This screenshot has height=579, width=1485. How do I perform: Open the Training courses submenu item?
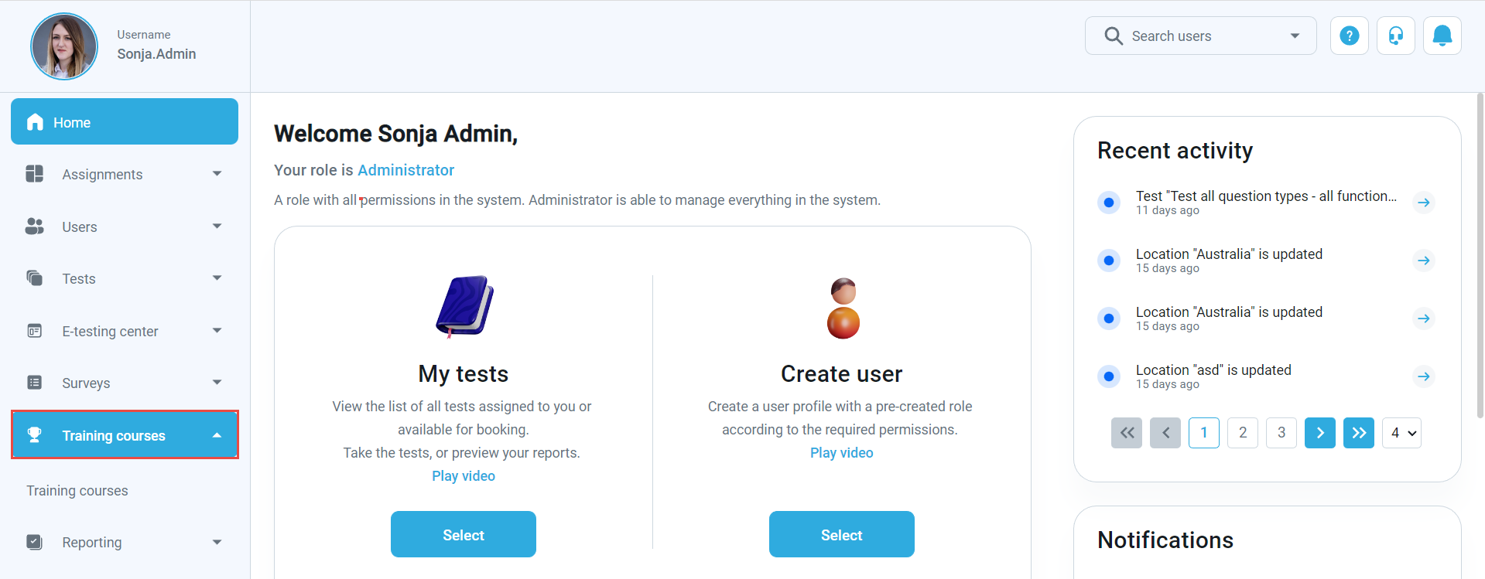click(x=77, y=491)
